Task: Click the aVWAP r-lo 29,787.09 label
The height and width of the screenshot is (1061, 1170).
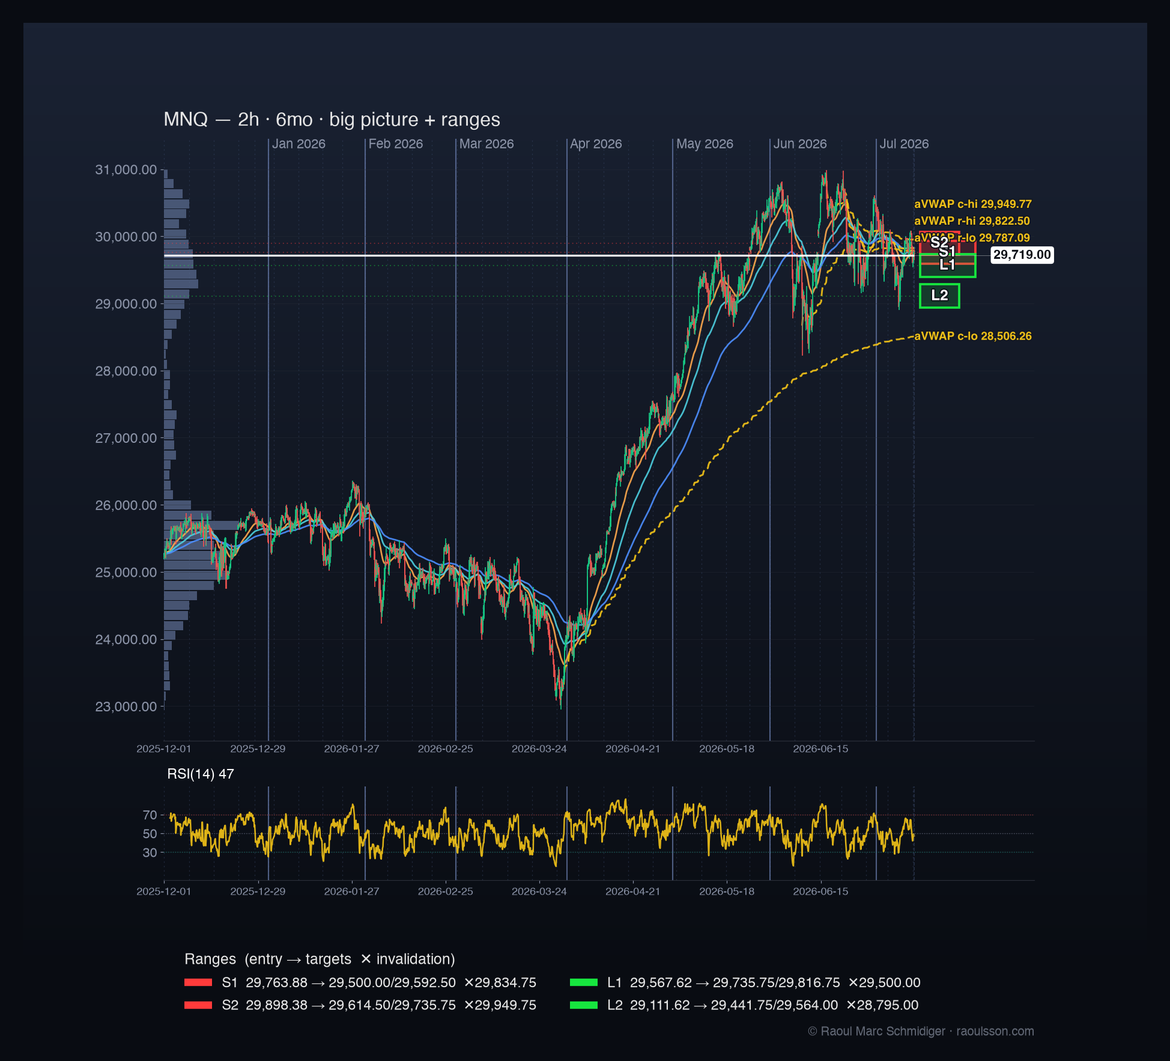Action: point(972,238)
